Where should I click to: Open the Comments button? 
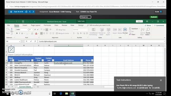[x=159, y=26]
